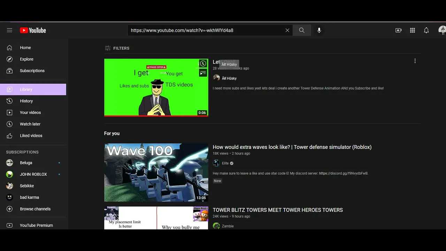Screen dimensions: 446x251
Task: Open Subscriptions in sidebar
Action: click(x=33, y=71)
